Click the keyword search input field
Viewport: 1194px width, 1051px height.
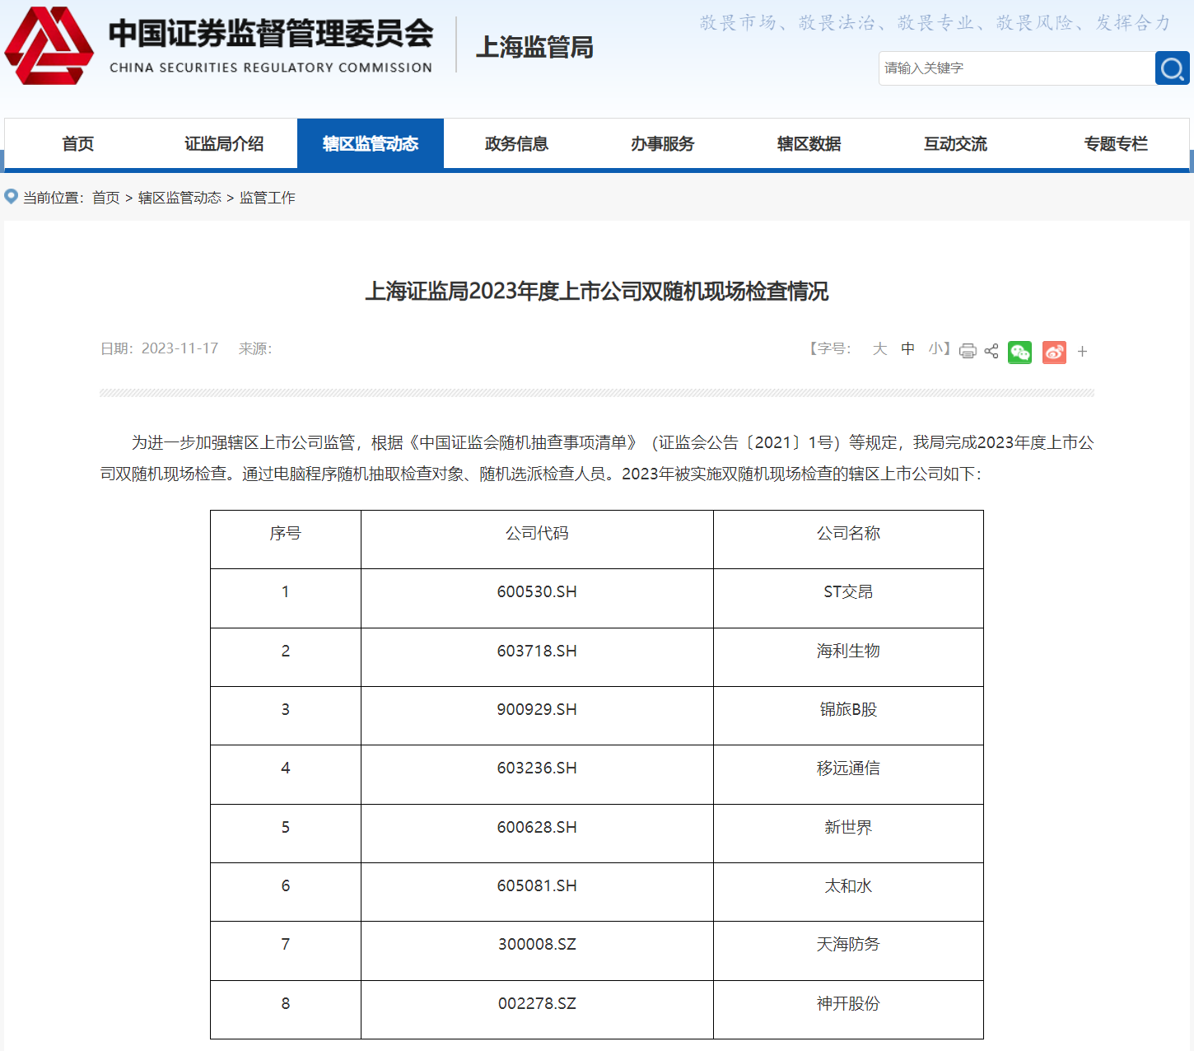pos(1017,68)
